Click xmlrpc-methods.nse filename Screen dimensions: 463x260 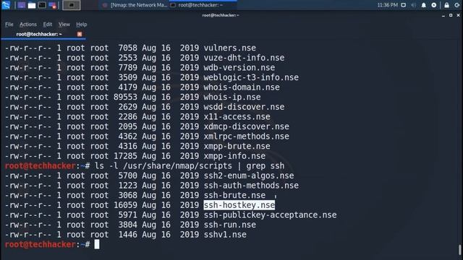pyautogui.click(x=246, y=136)
